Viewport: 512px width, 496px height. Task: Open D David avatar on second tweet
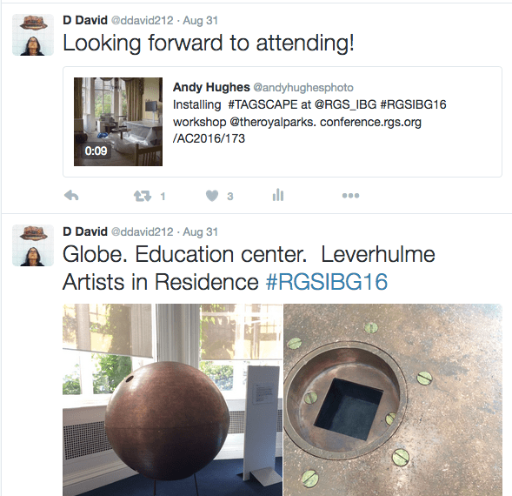[x=33, y=245]
